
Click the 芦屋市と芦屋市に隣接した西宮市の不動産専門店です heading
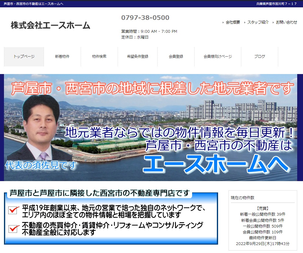pos(100,193)
